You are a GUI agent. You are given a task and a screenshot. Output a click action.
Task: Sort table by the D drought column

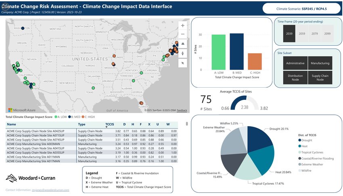124,124
